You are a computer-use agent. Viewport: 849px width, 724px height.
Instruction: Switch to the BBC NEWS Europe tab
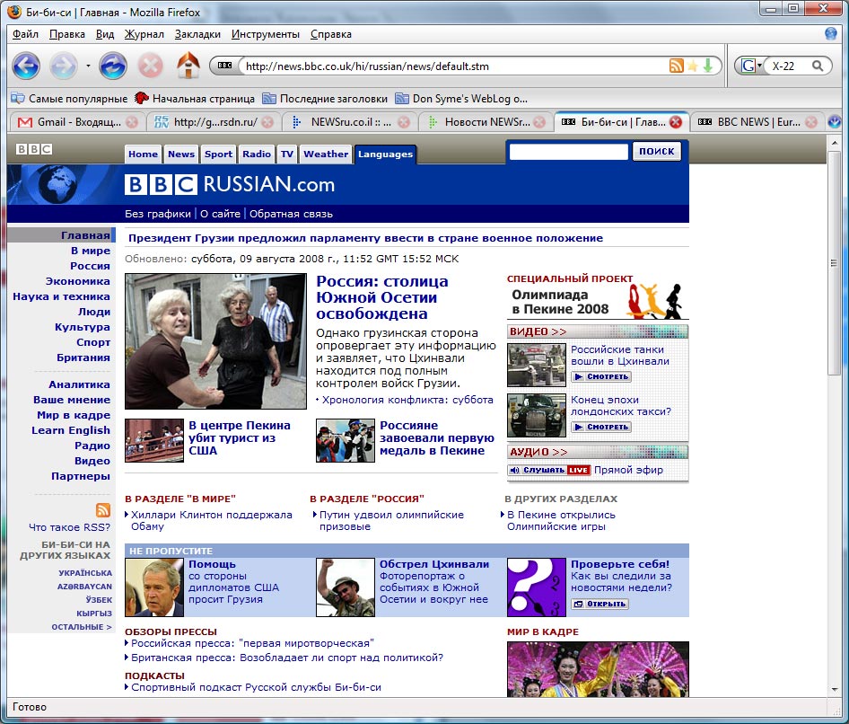[x=757, y=122]
